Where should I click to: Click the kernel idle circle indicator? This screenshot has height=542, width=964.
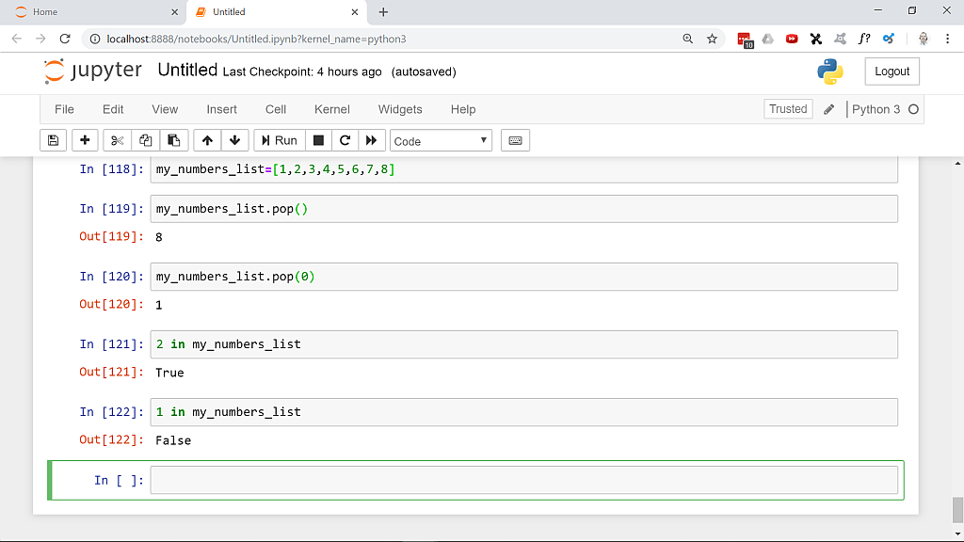(913, 109)
